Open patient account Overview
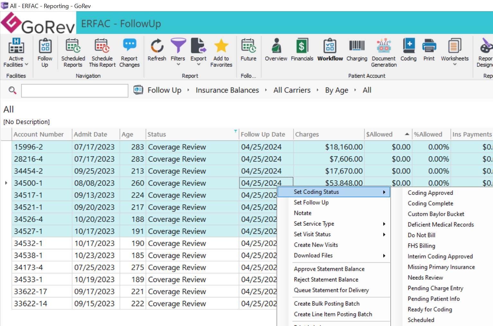 [x=276, y=46]
